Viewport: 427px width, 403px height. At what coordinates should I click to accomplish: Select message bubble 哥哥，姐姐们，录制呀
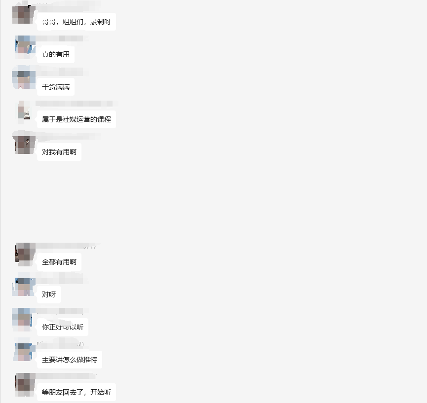tap(77, 22)
